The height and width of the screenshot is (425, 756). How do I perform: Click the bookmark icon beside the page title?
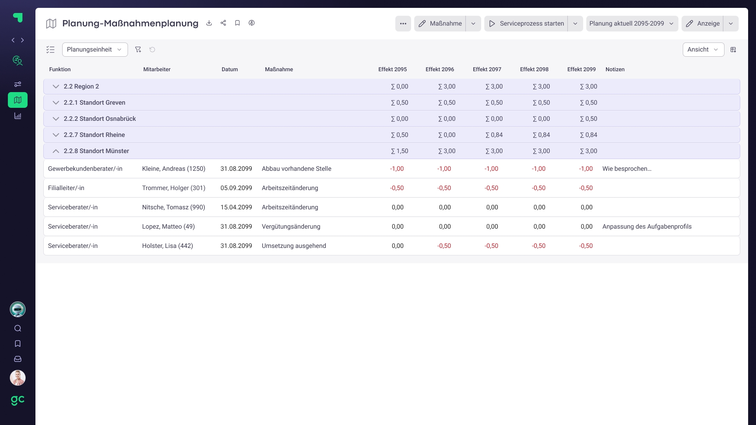[x=237, y=23]
